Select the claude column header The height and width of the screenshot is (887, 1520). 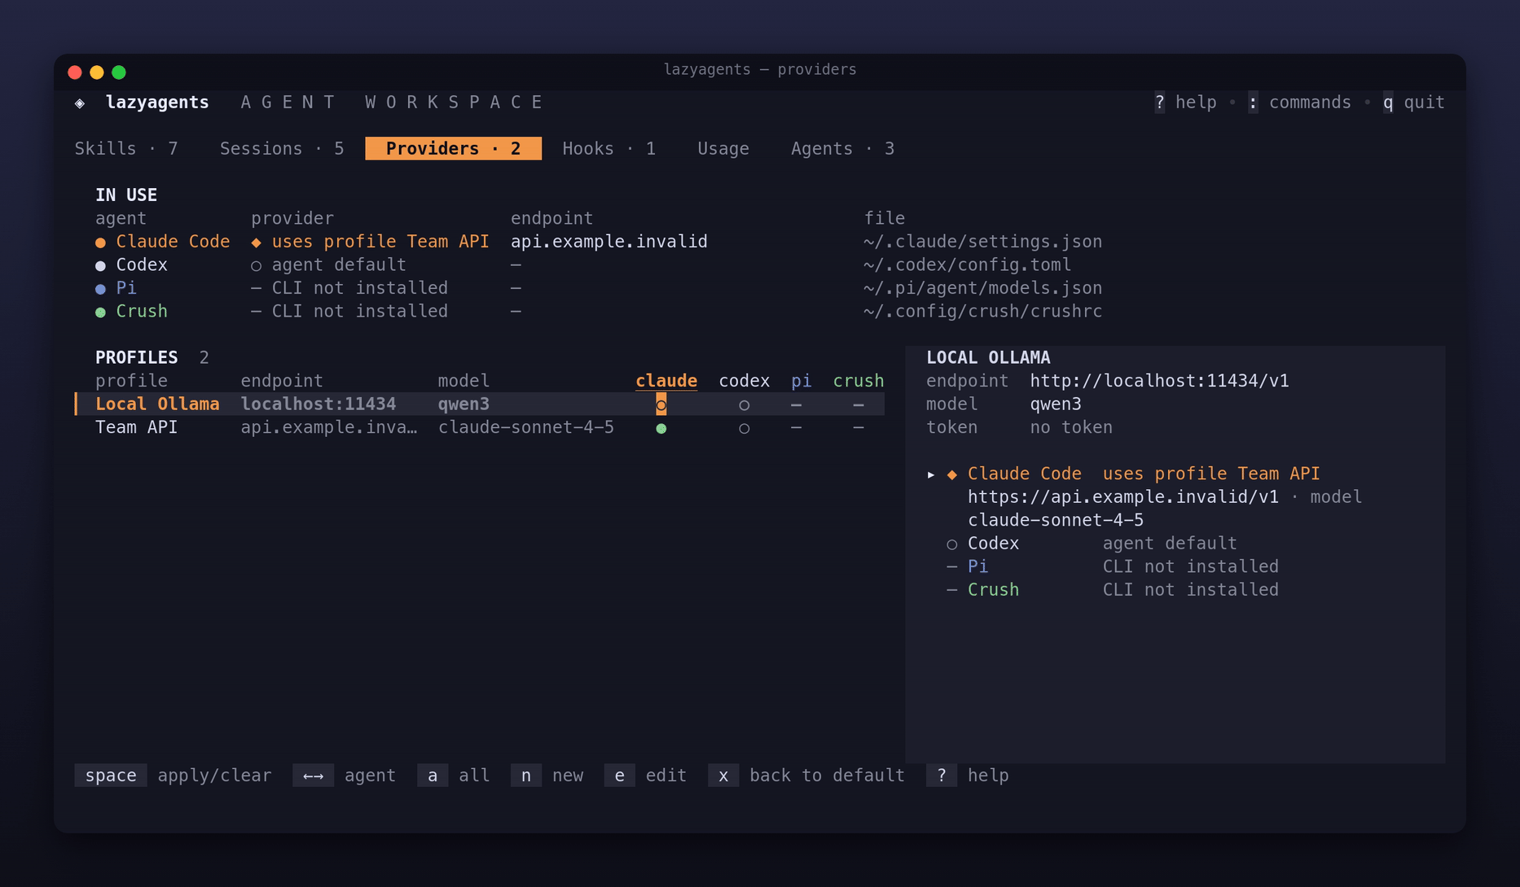pos(666,381)
